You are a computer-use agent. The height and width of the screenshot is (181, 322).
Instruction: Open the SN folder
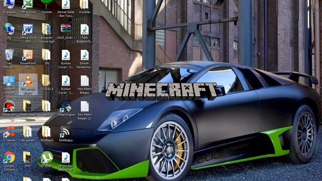tap(47, 57)
